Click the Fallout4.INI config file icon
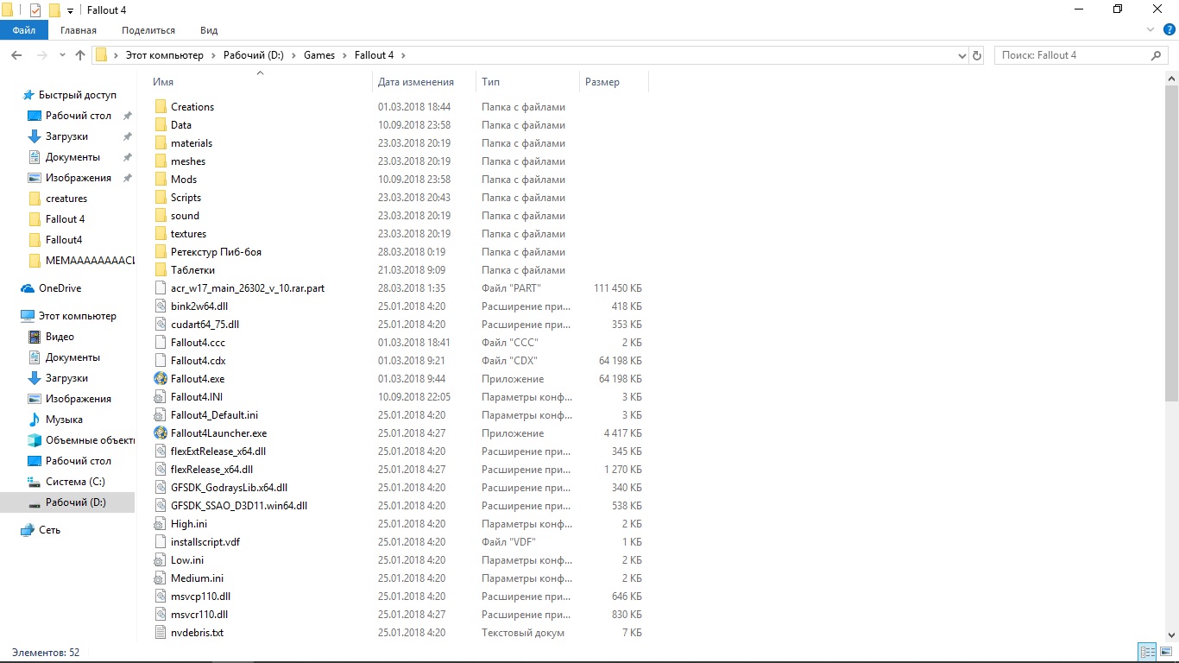Image resolution: width=1179 pixels, height=663 pixels. click(161, 397)
